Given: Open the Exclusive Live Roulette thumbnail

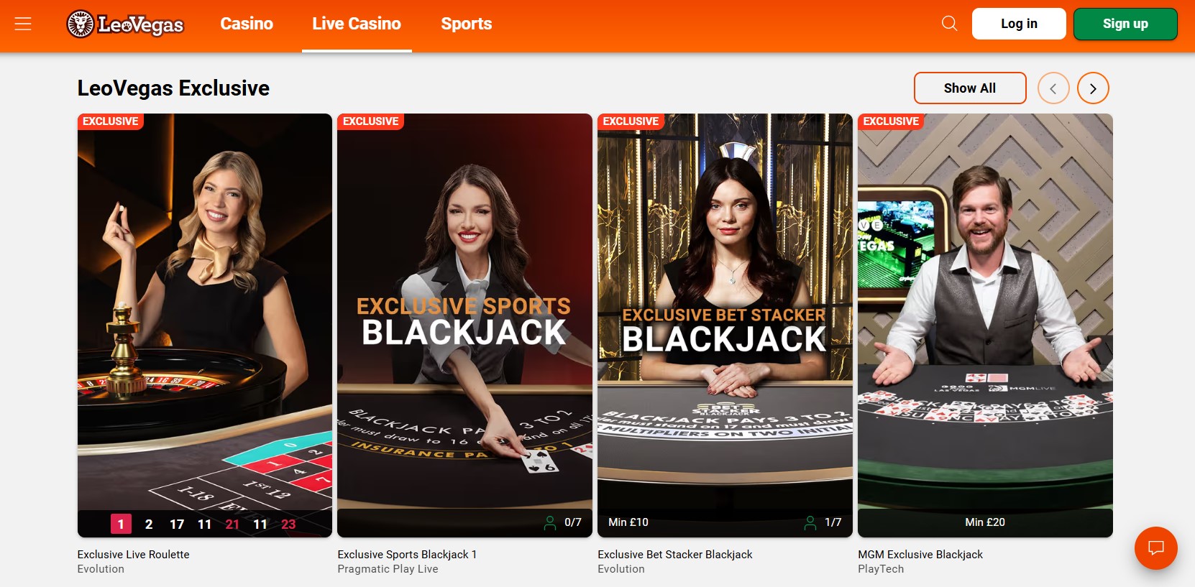Looking at the screenshot, I should point(205,325).
